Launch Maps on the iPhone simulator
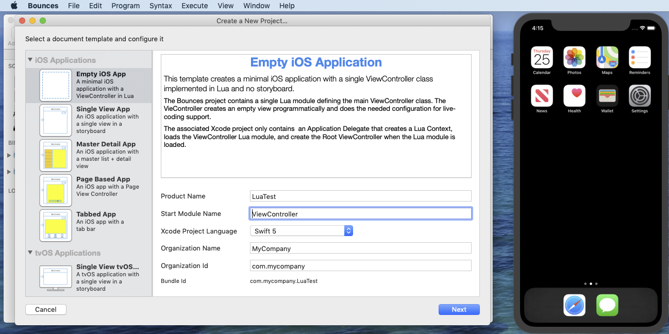 click(x=607, y=57)
